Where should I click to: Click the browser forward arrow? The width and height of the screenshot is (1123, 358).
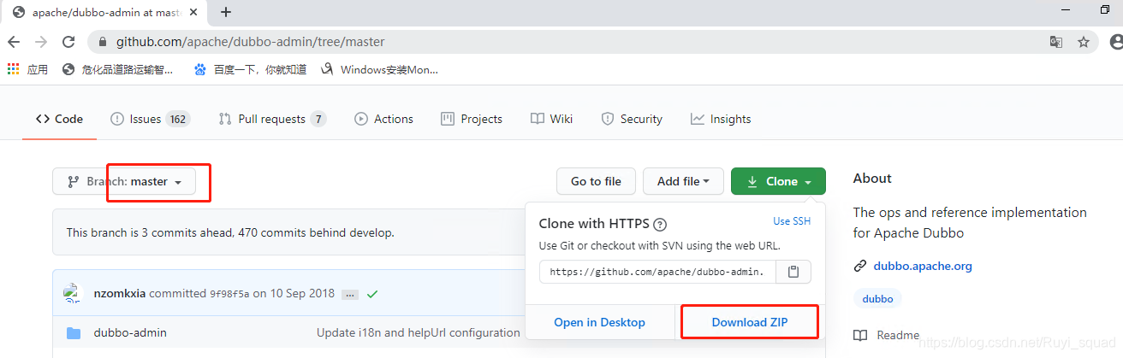click(41, 42)
